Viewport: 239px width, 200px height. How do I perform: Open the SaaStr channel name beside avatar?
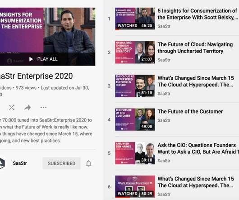click(20, 163)
